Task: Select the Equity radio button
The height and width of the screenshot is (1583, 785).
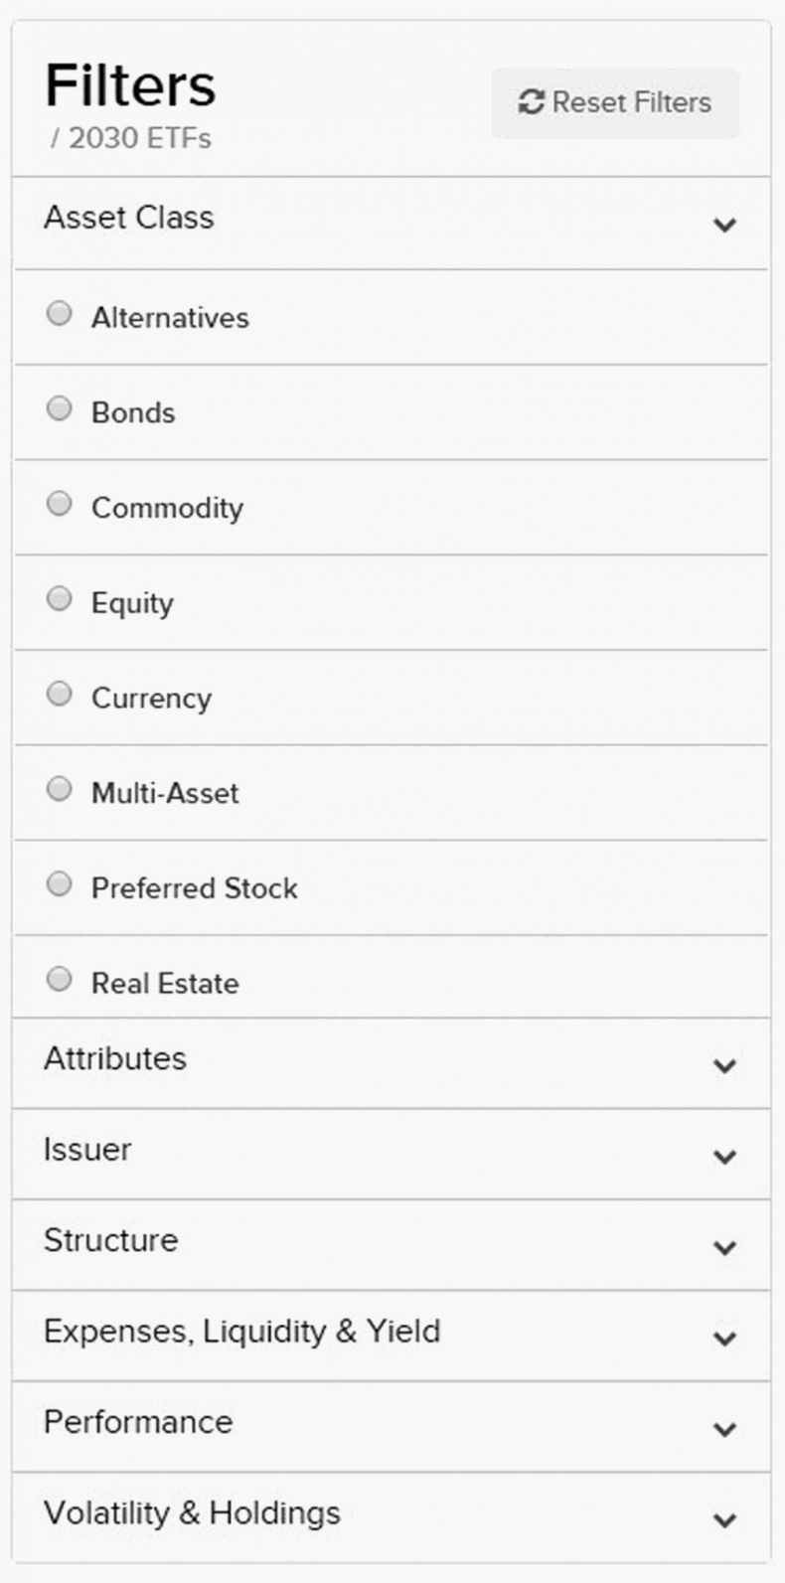Action: (x=60, y=599)
